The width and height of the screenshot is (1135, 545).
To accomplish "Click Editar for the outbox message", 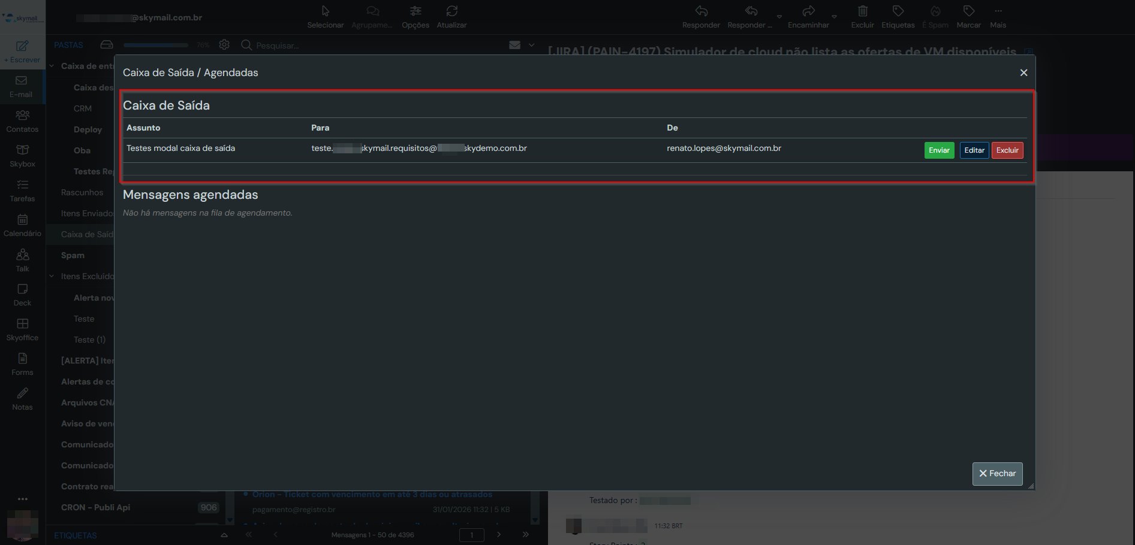I will [974, 150].
